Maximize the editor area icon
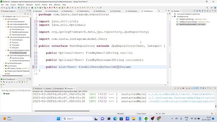Image resolution: width=217 pixels, height=122 pixels. coord(169,11)
